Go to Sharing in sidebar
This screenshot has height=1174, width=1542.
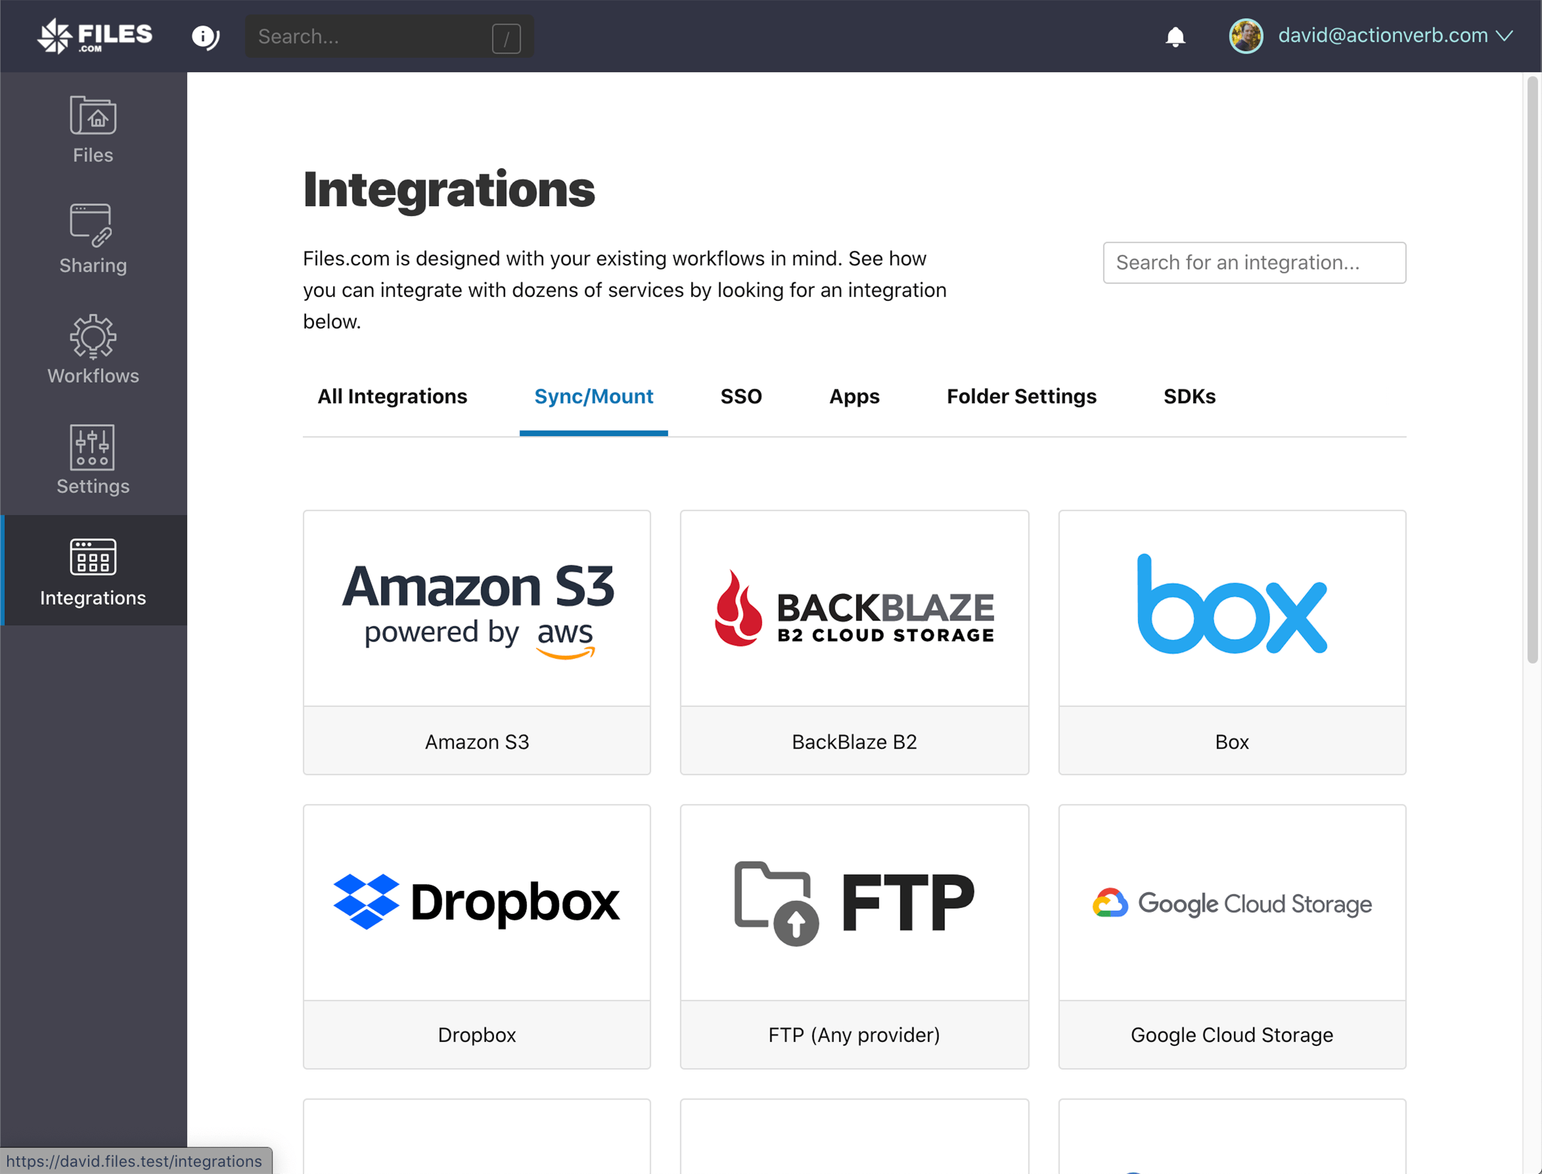click(93, 240)
